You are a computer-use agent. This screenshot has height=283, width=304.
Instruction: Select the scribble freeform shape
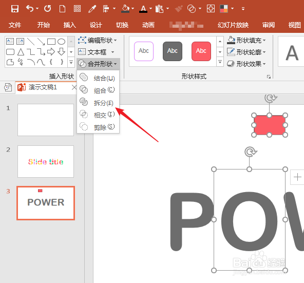click(x=21, y=62)
